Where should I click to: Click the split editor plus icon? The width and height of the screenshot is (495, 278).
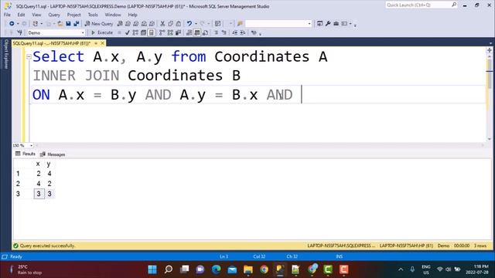tap(489, 50)
